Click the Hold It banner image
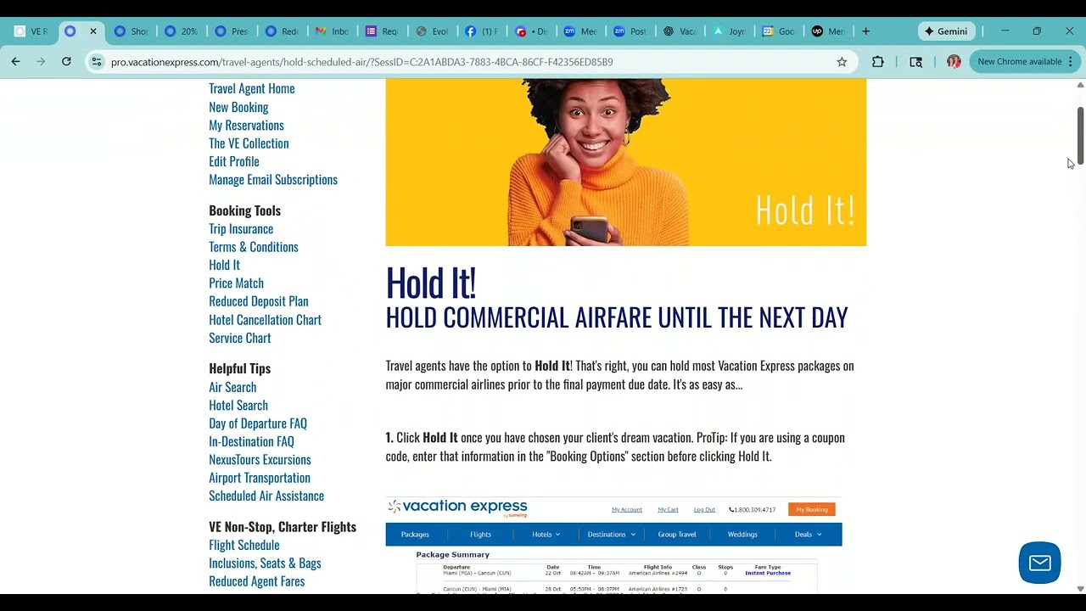The height and width of the screenshot is (611, 1086). coord(626,162)
